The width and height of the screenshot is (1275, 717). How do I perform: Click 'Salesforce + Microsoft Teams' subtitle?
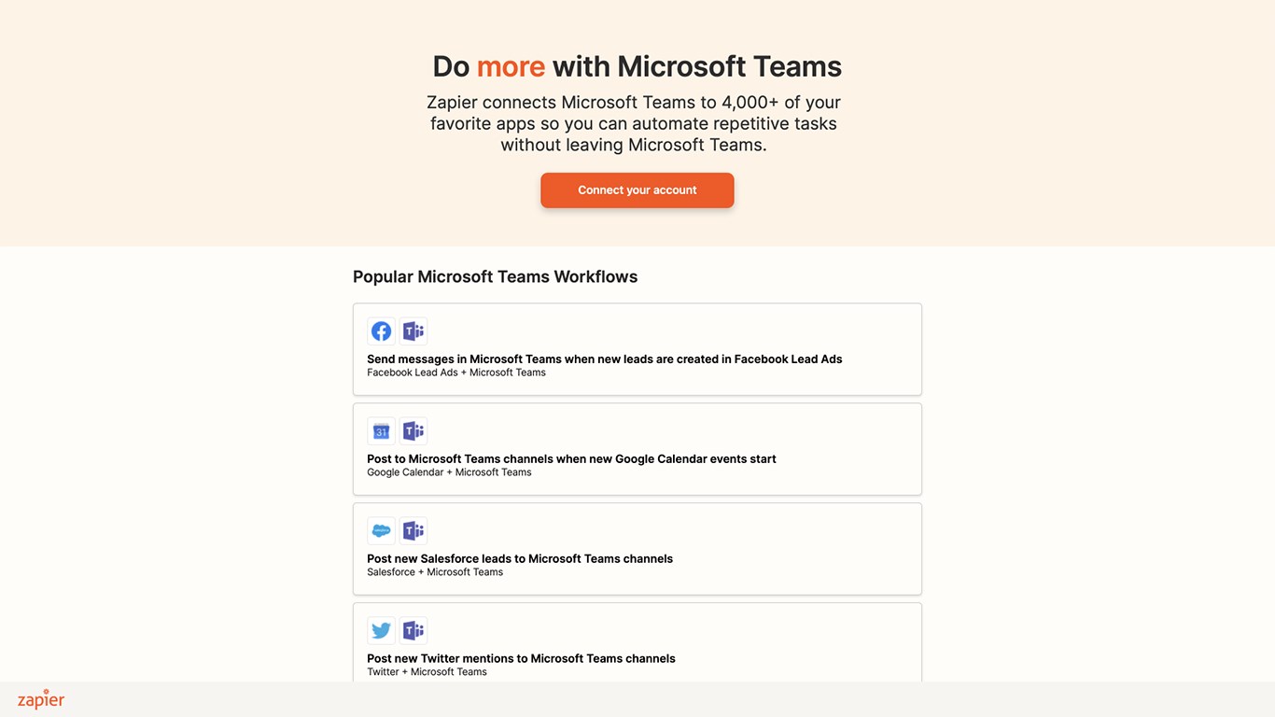(434, 572)
